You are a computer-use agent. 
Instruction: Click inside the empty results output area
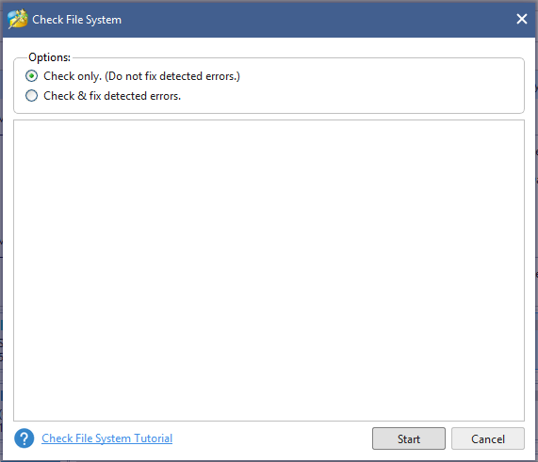point(269,270)
